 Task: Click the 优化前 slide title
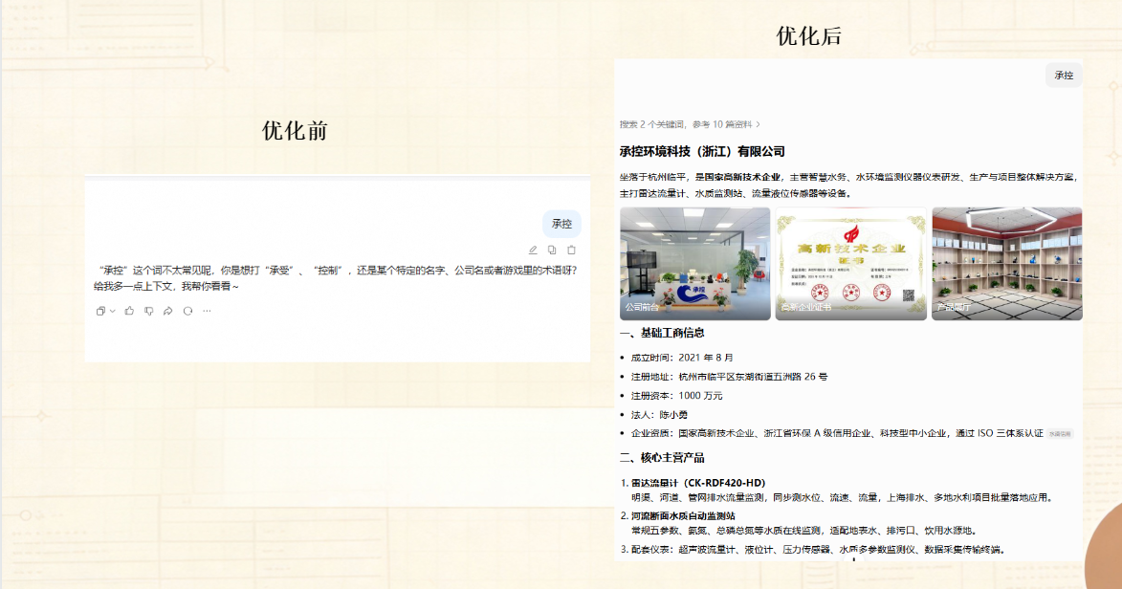pos(295,131)
